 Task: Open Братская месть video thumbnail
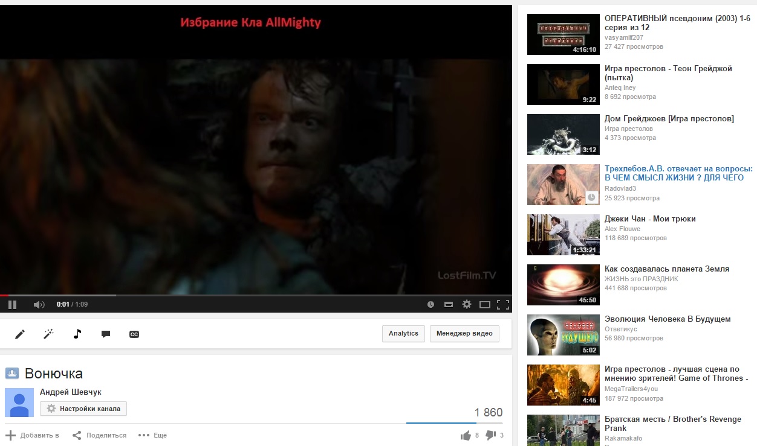coord(564,430)
